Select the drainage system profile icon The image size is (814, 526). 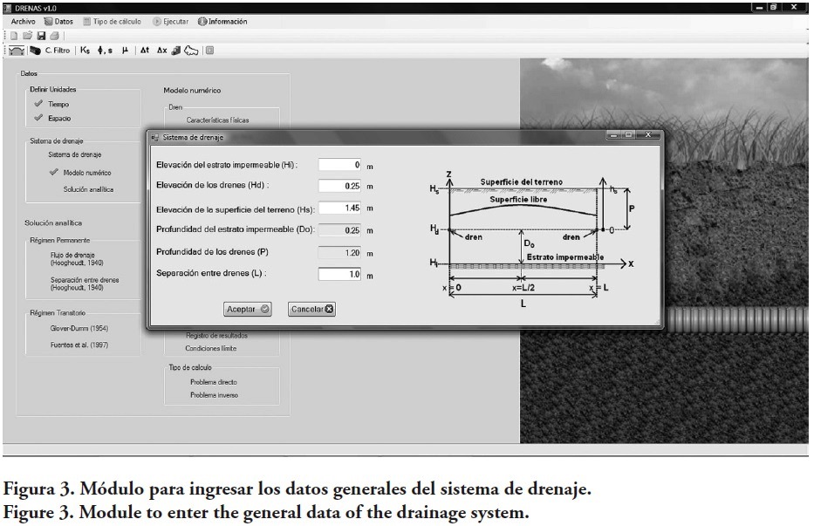[x=16, y=51]
